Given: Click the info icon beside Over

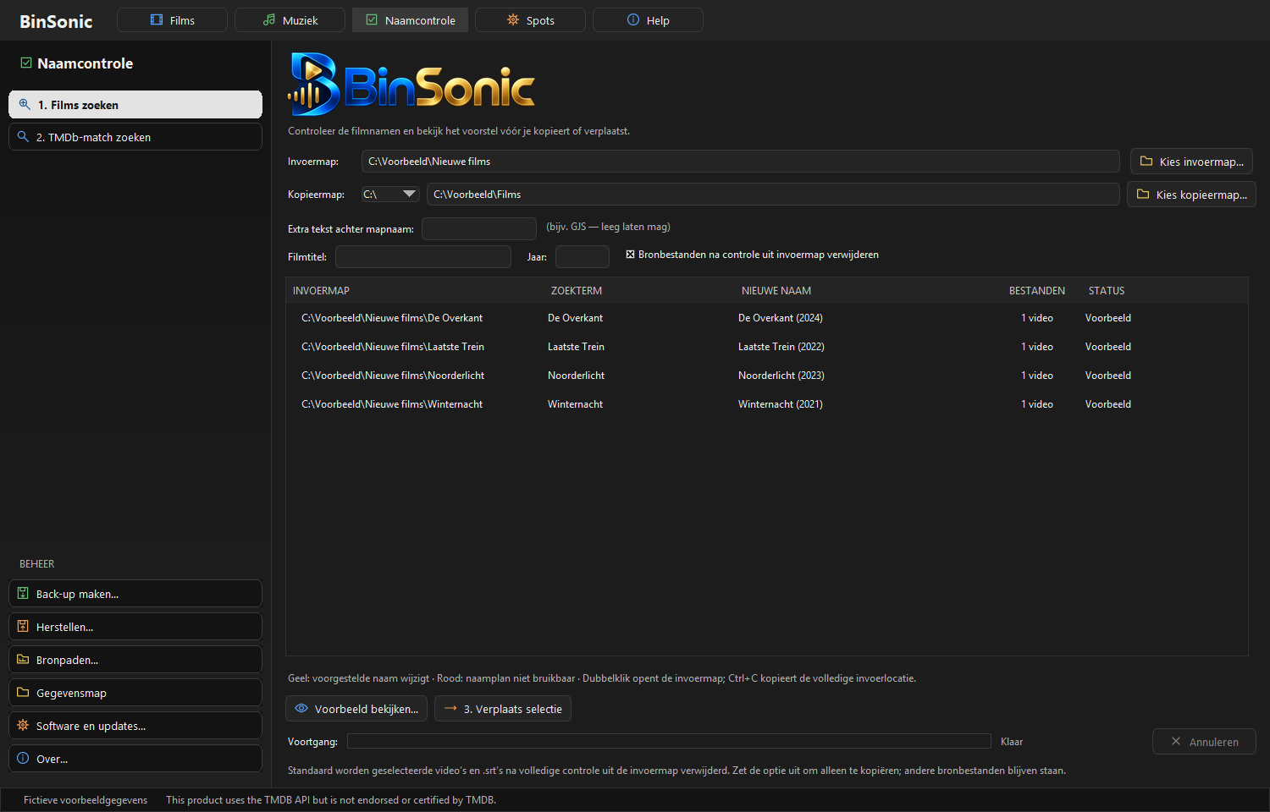Looking at the screenshot, I should pyautogui.click(x=23, y=758).
